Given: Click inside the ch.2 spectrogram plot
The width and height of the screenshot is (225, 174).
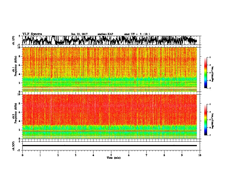Looking at the screenshot, I should pyautogui.click(x=110, y=117).
